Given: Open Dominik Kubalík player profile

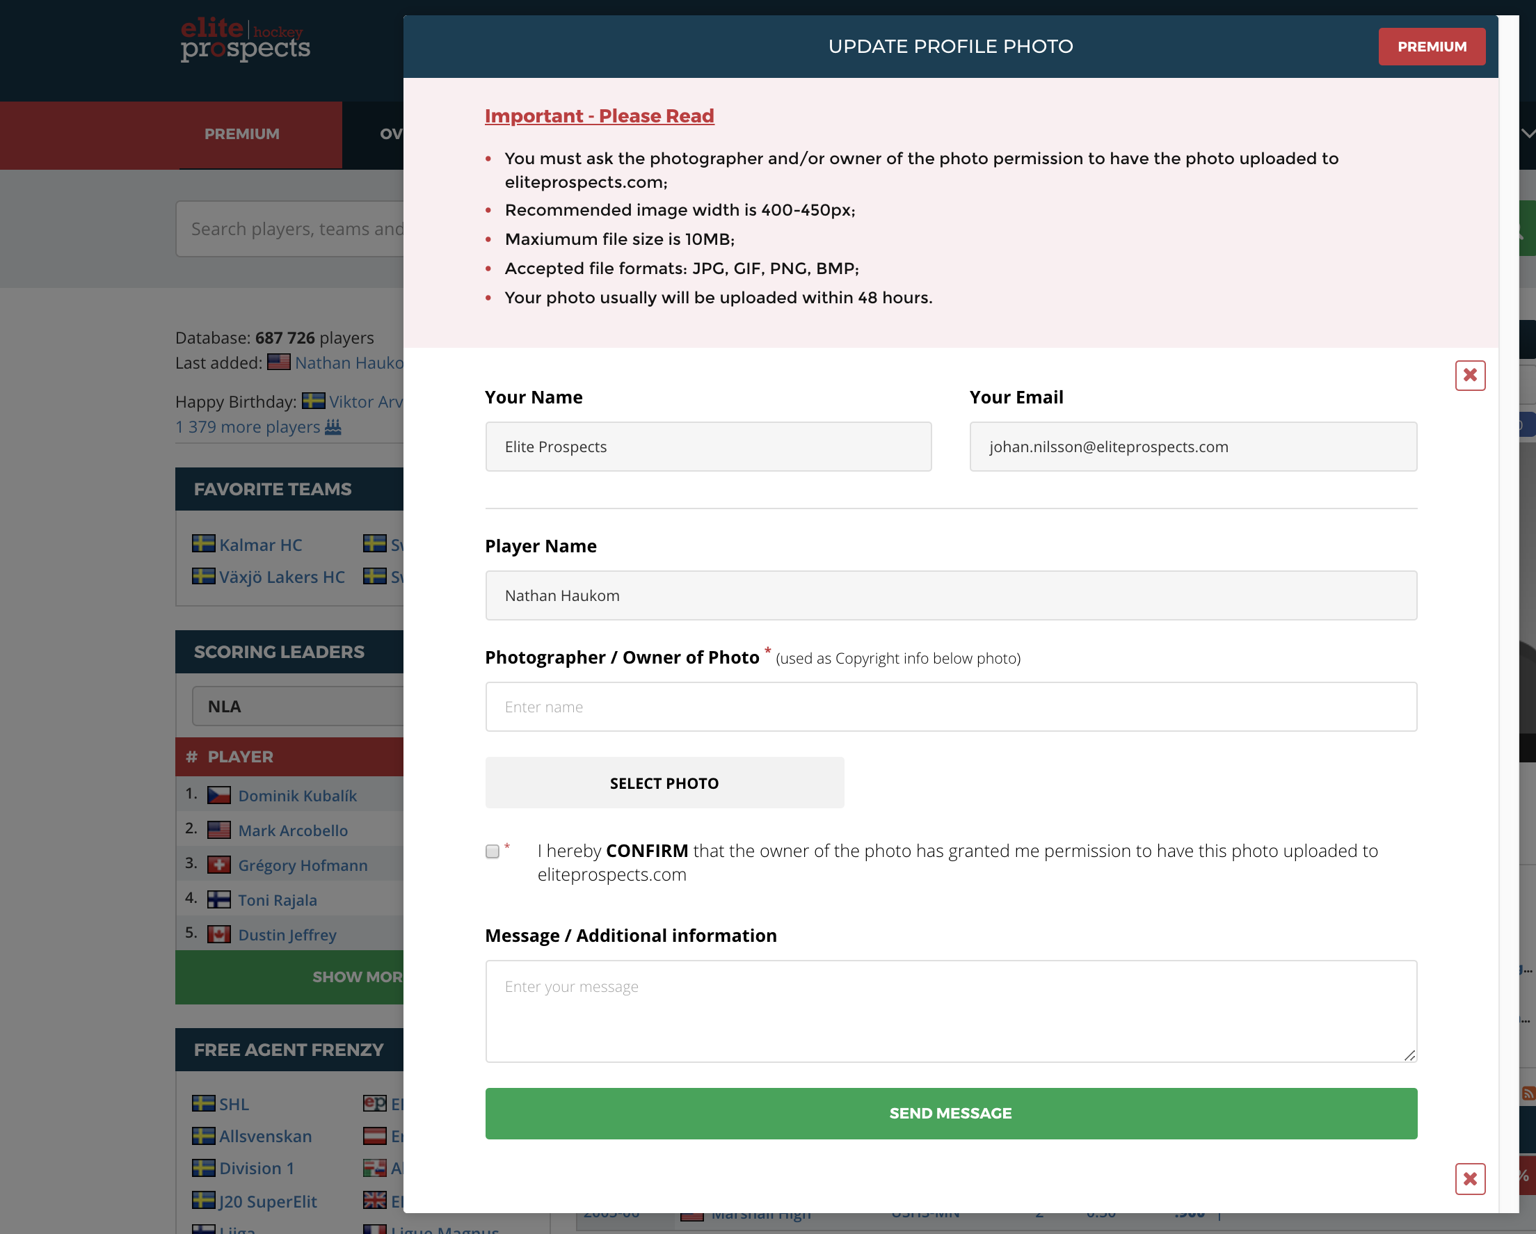Looking at the screenshot, I should [x=298, y=796].
